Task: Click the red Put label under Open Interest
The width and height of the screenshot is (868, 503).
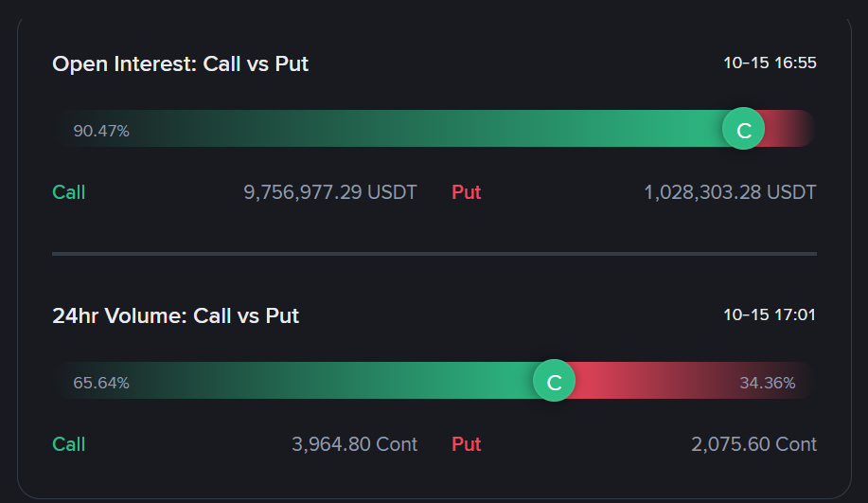Action: pos(467,192)
